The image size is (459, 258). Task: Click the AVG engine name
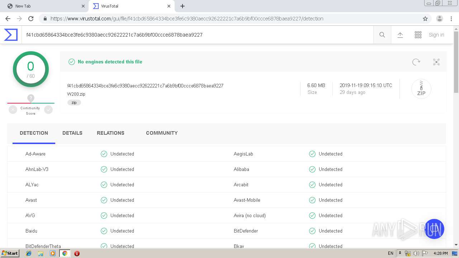pyautogui.click(x=30, y=215)
